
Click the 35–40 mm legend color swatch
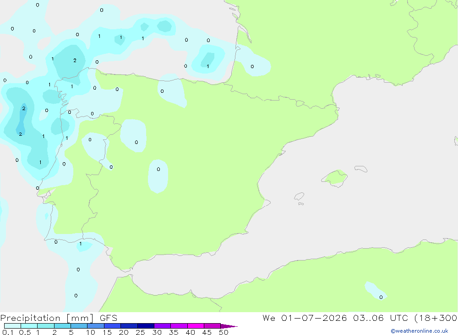[179, 326]
